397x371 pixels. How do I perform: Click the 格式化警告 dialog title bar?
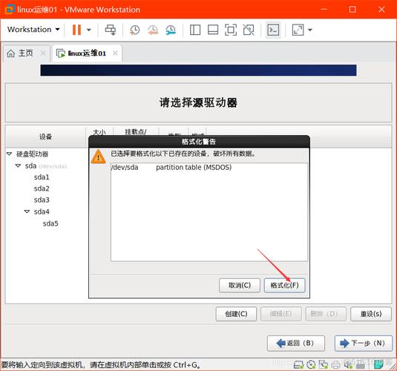coord(199,141)
